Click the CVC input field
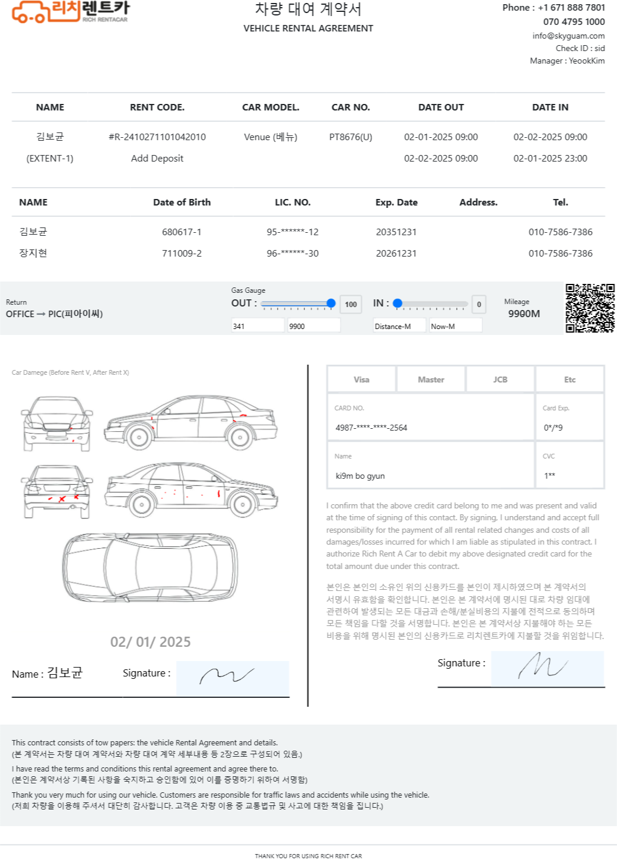The width and height of the screenshot is (617, 860). 569,475
